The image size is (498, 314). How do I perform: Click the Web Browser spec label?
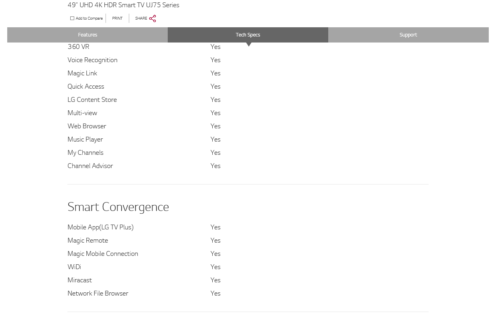(87, 126)
